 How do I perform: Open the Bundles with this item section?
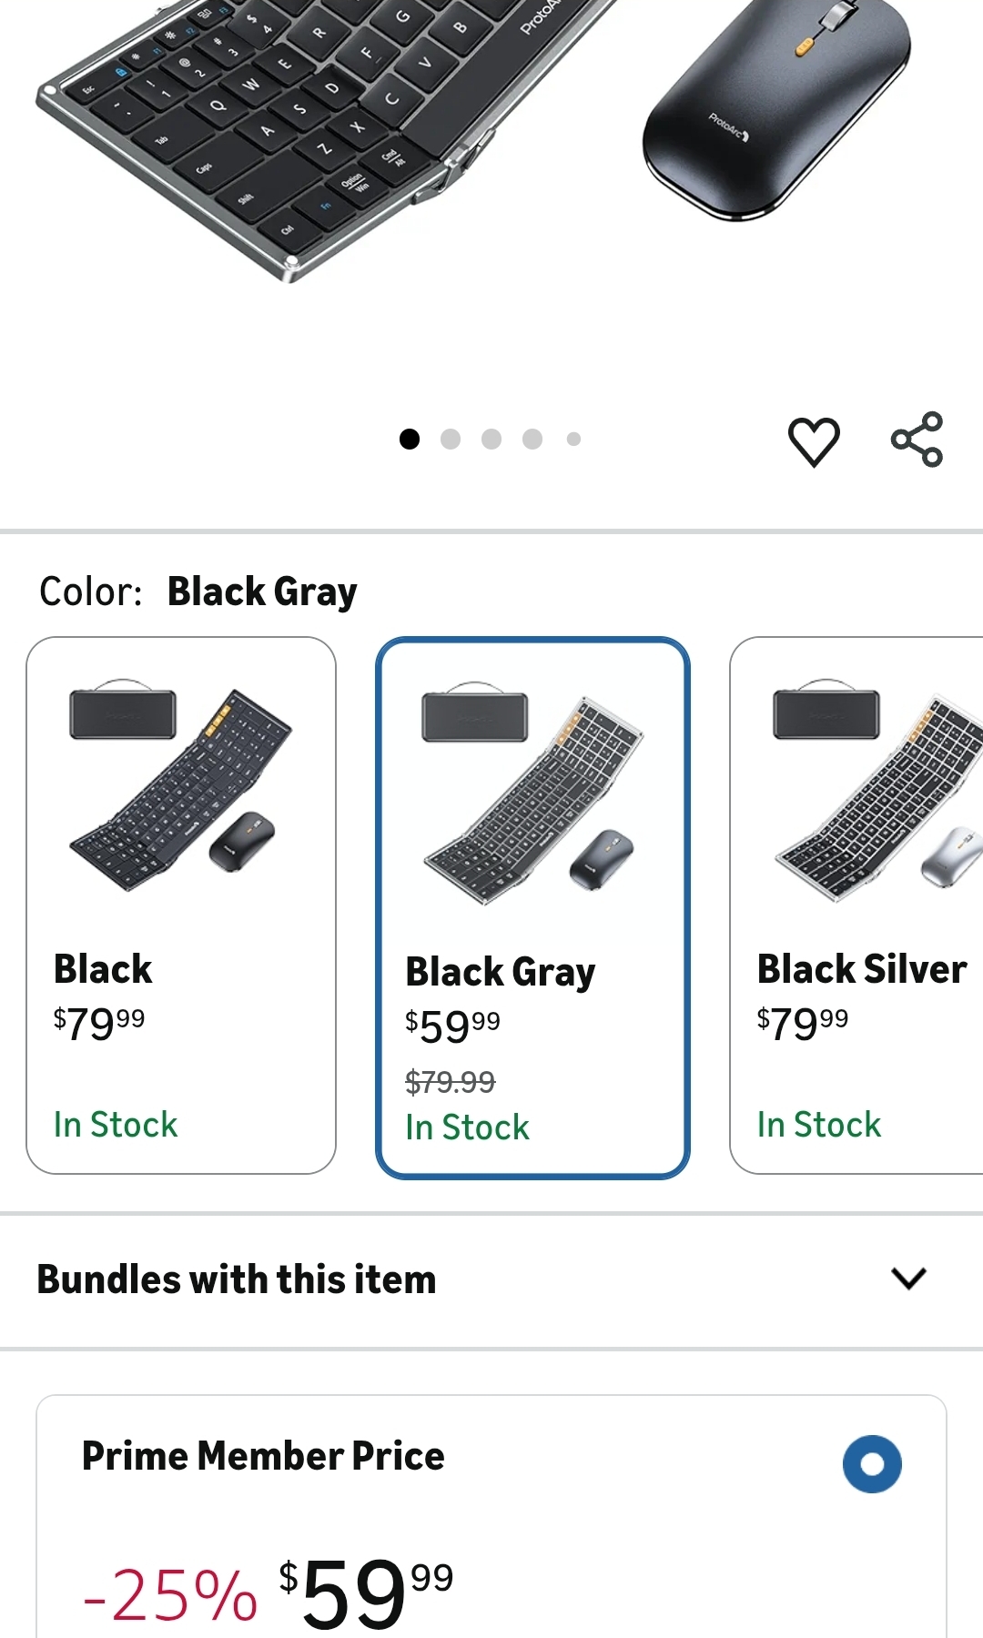pos(237,1279)
